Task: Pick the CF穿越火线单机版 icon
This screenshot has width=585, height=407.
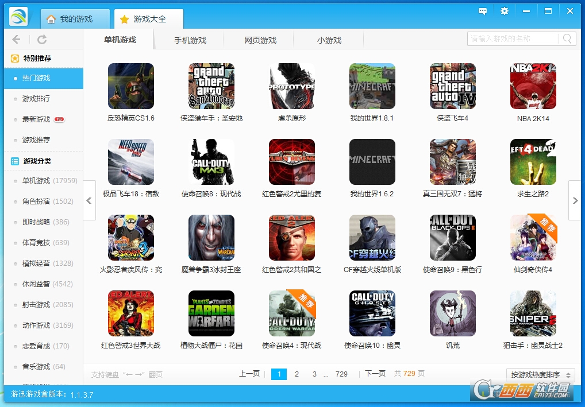Action: [372, 238]
